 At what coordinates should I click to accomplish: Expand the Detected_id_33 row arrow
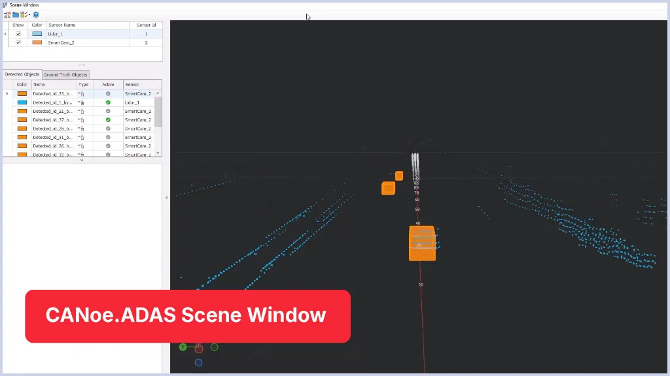7,94
